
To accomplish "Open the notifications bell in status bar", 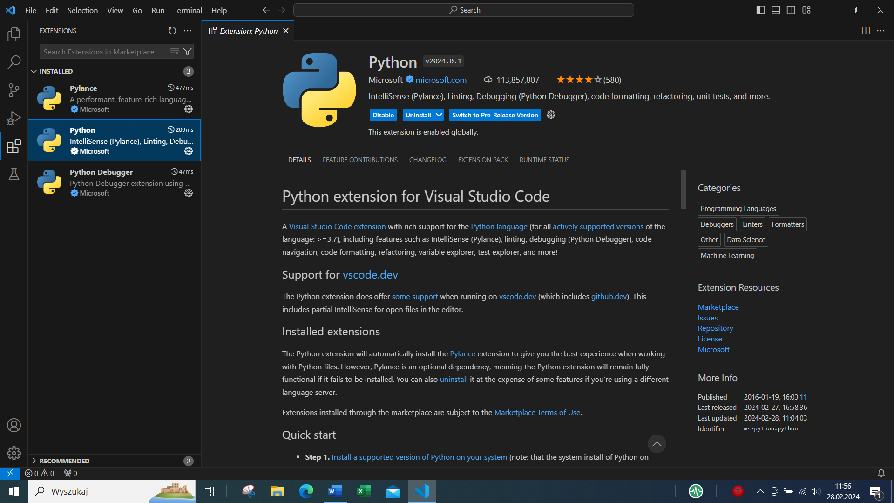I will (x=881, y=473).
